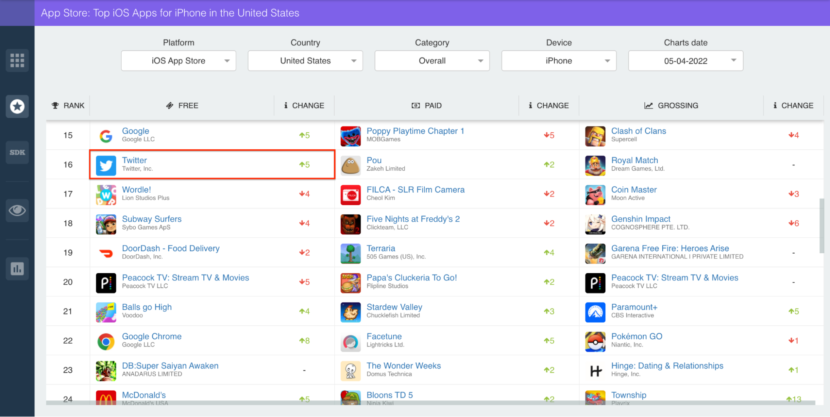Click the Poppy Playtime Chapter 1 icon
830x417 pixels.
pyautogui.click(x=350, y=136)
